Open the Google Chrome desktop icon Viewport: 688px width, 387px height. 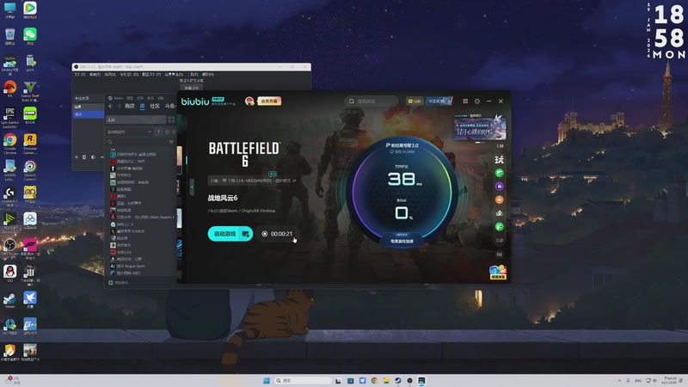pos(10,144)
